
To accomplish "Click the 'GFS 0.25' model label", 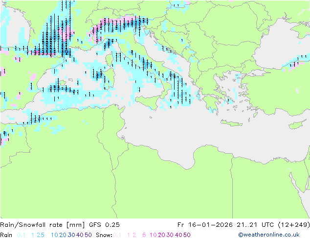I will pos(104,225).
